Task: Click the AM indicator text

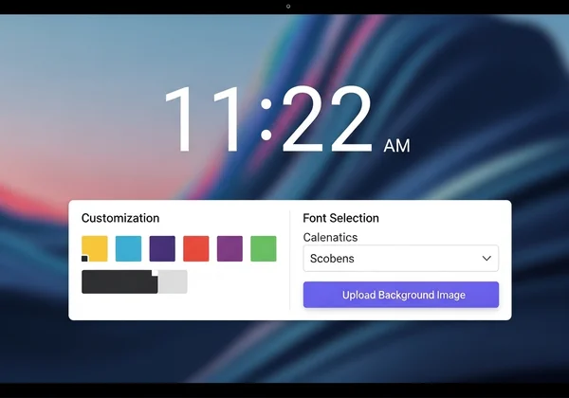Action: coord(397,146)
